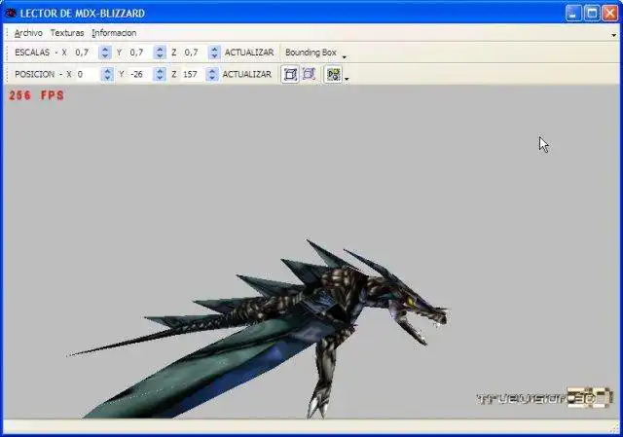Click the position Y spinner arrows
Image resolution: width=623 pixels, height=437 pixels.
[160, 74]
